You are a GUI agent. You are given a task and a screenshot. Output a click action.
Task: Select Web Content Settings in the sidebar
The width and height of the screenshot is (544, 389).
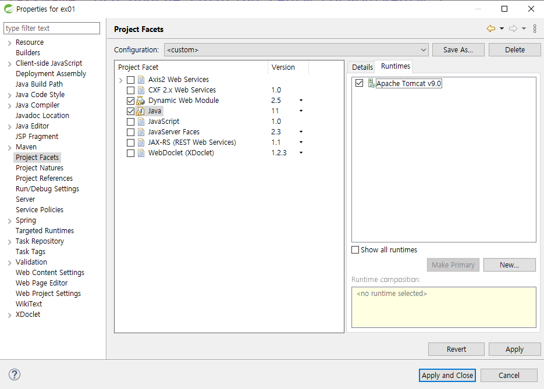[50, 273]
